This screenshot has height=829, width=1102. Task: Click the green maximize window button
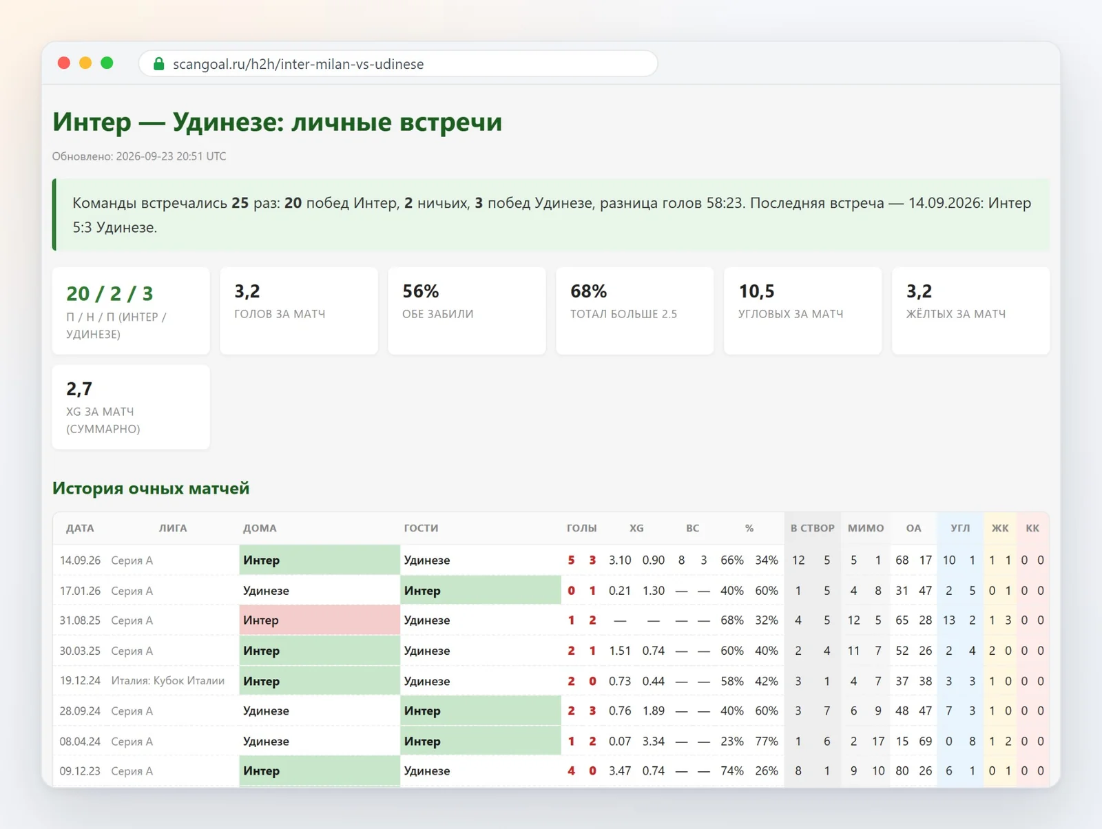click(x=107, y=63)
